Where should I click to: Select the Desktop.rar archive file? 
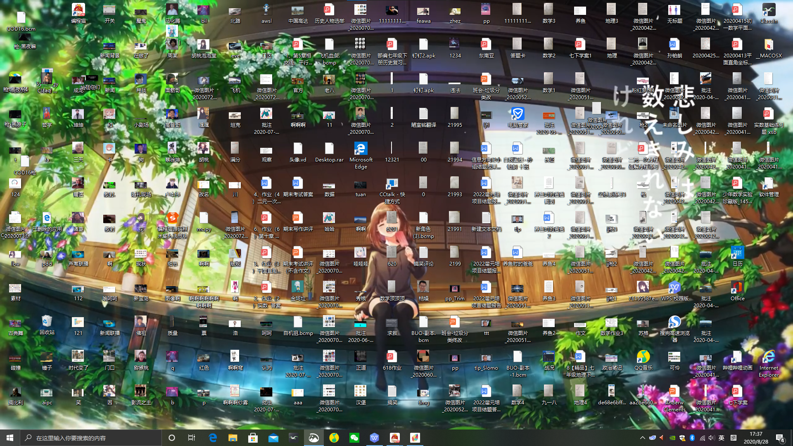pyautogui.click(x=329, y=152)
